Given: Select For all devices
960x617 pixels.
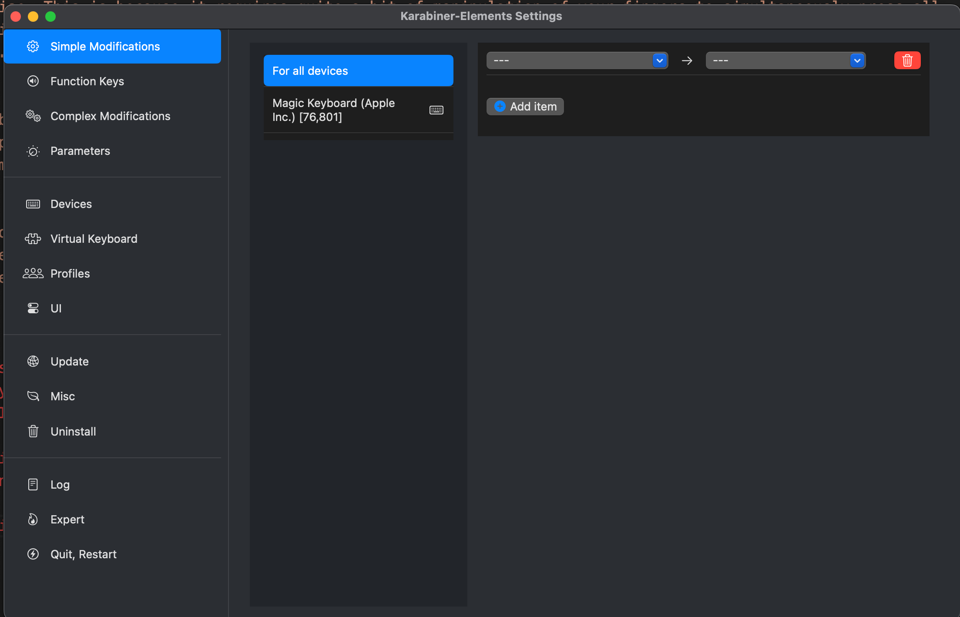Looking at the screenshot, I should pyautogui.click(x=359, y=70).
